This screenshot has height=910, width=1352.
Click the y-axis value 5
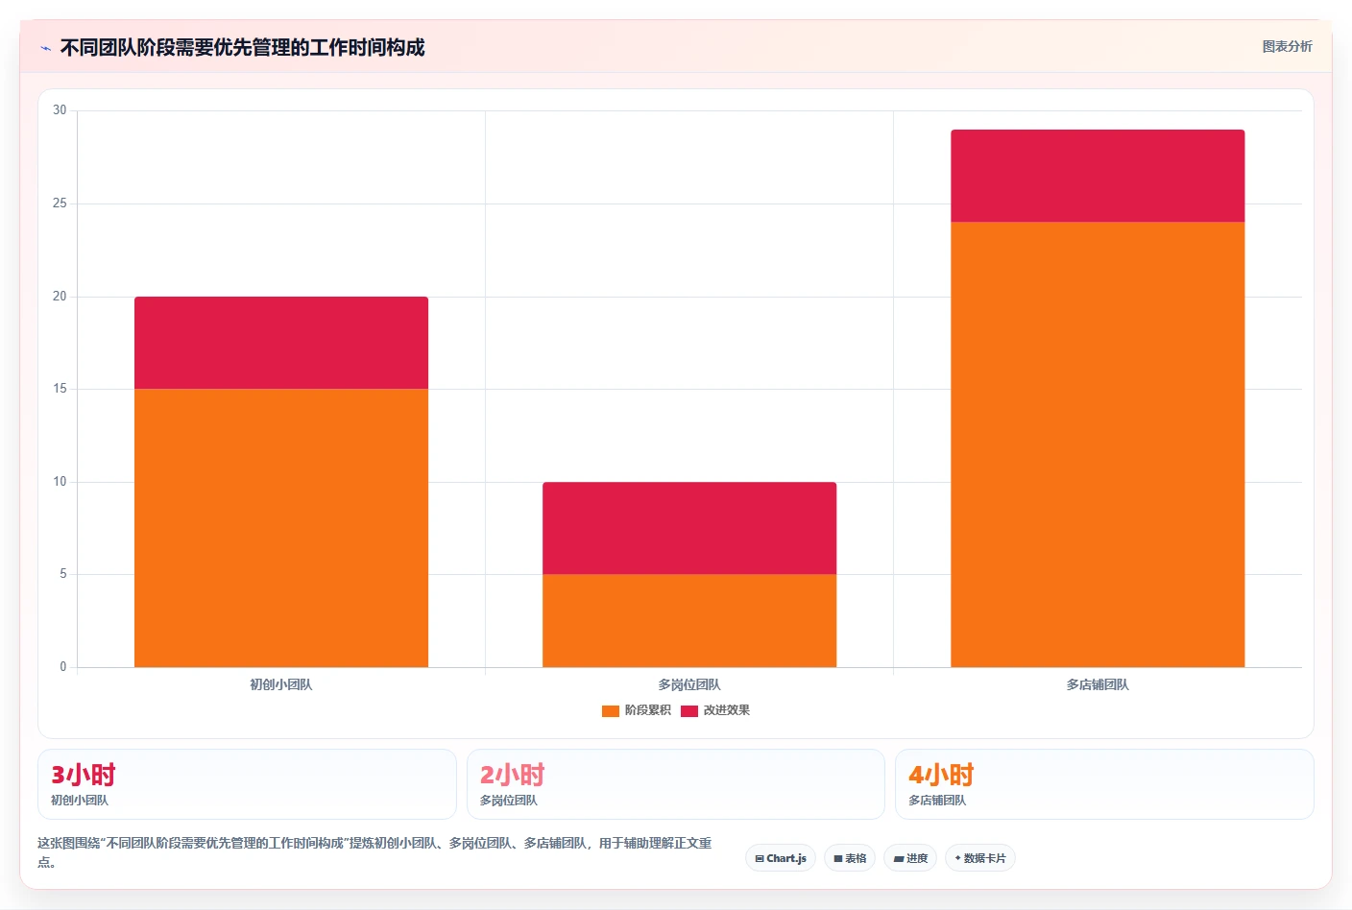[x=63, y=574]
